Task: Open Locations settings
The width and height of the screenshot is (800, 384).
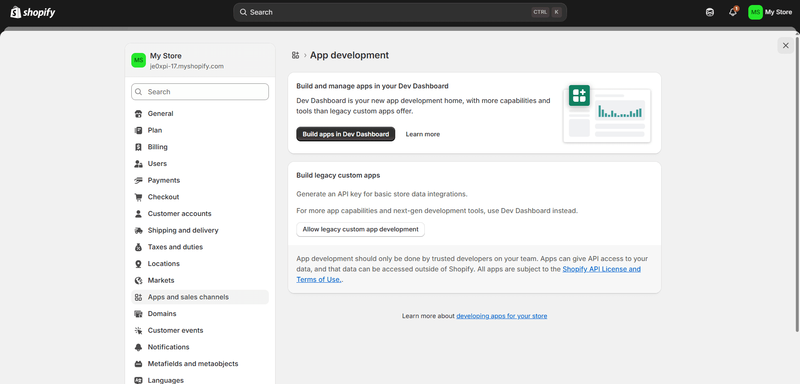Action: 200,264
